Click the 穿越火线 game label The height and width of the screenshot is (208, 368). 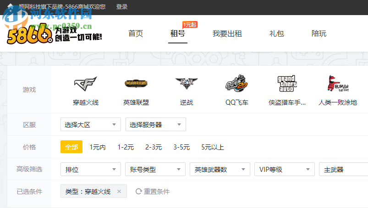click(x=86, y=102)
